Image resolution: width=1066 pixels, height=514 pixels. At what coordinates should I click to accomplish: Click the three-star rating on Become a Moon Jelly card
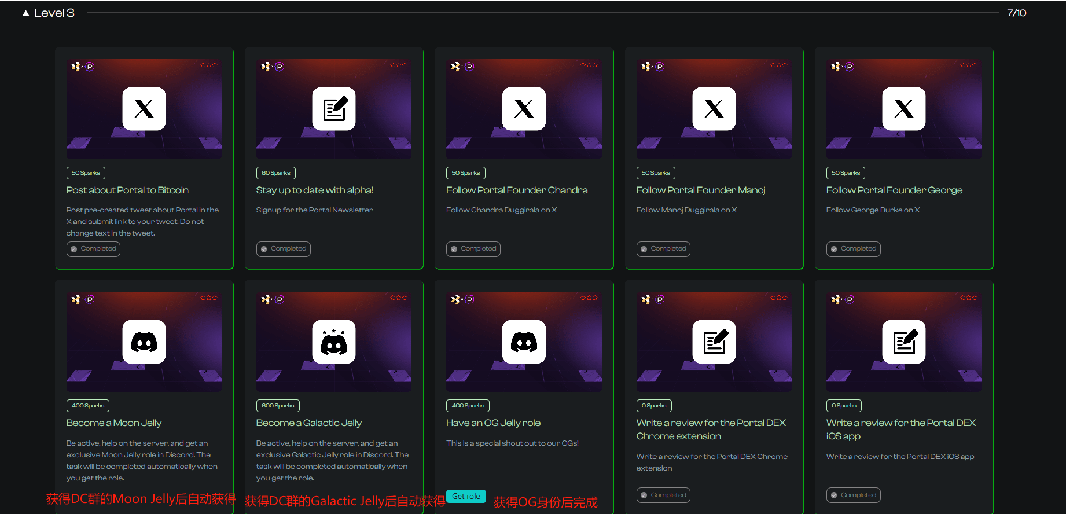click(x=209, y=298)
